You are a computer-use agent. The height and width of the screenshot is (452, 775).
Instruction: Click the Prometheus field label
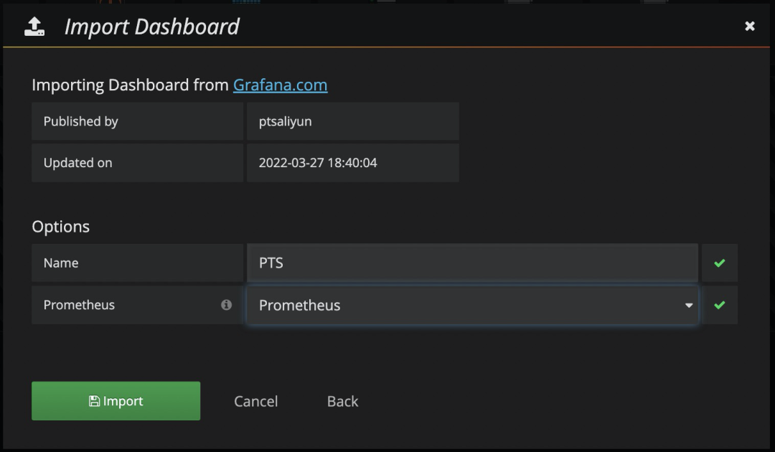(x=79, y=305)
